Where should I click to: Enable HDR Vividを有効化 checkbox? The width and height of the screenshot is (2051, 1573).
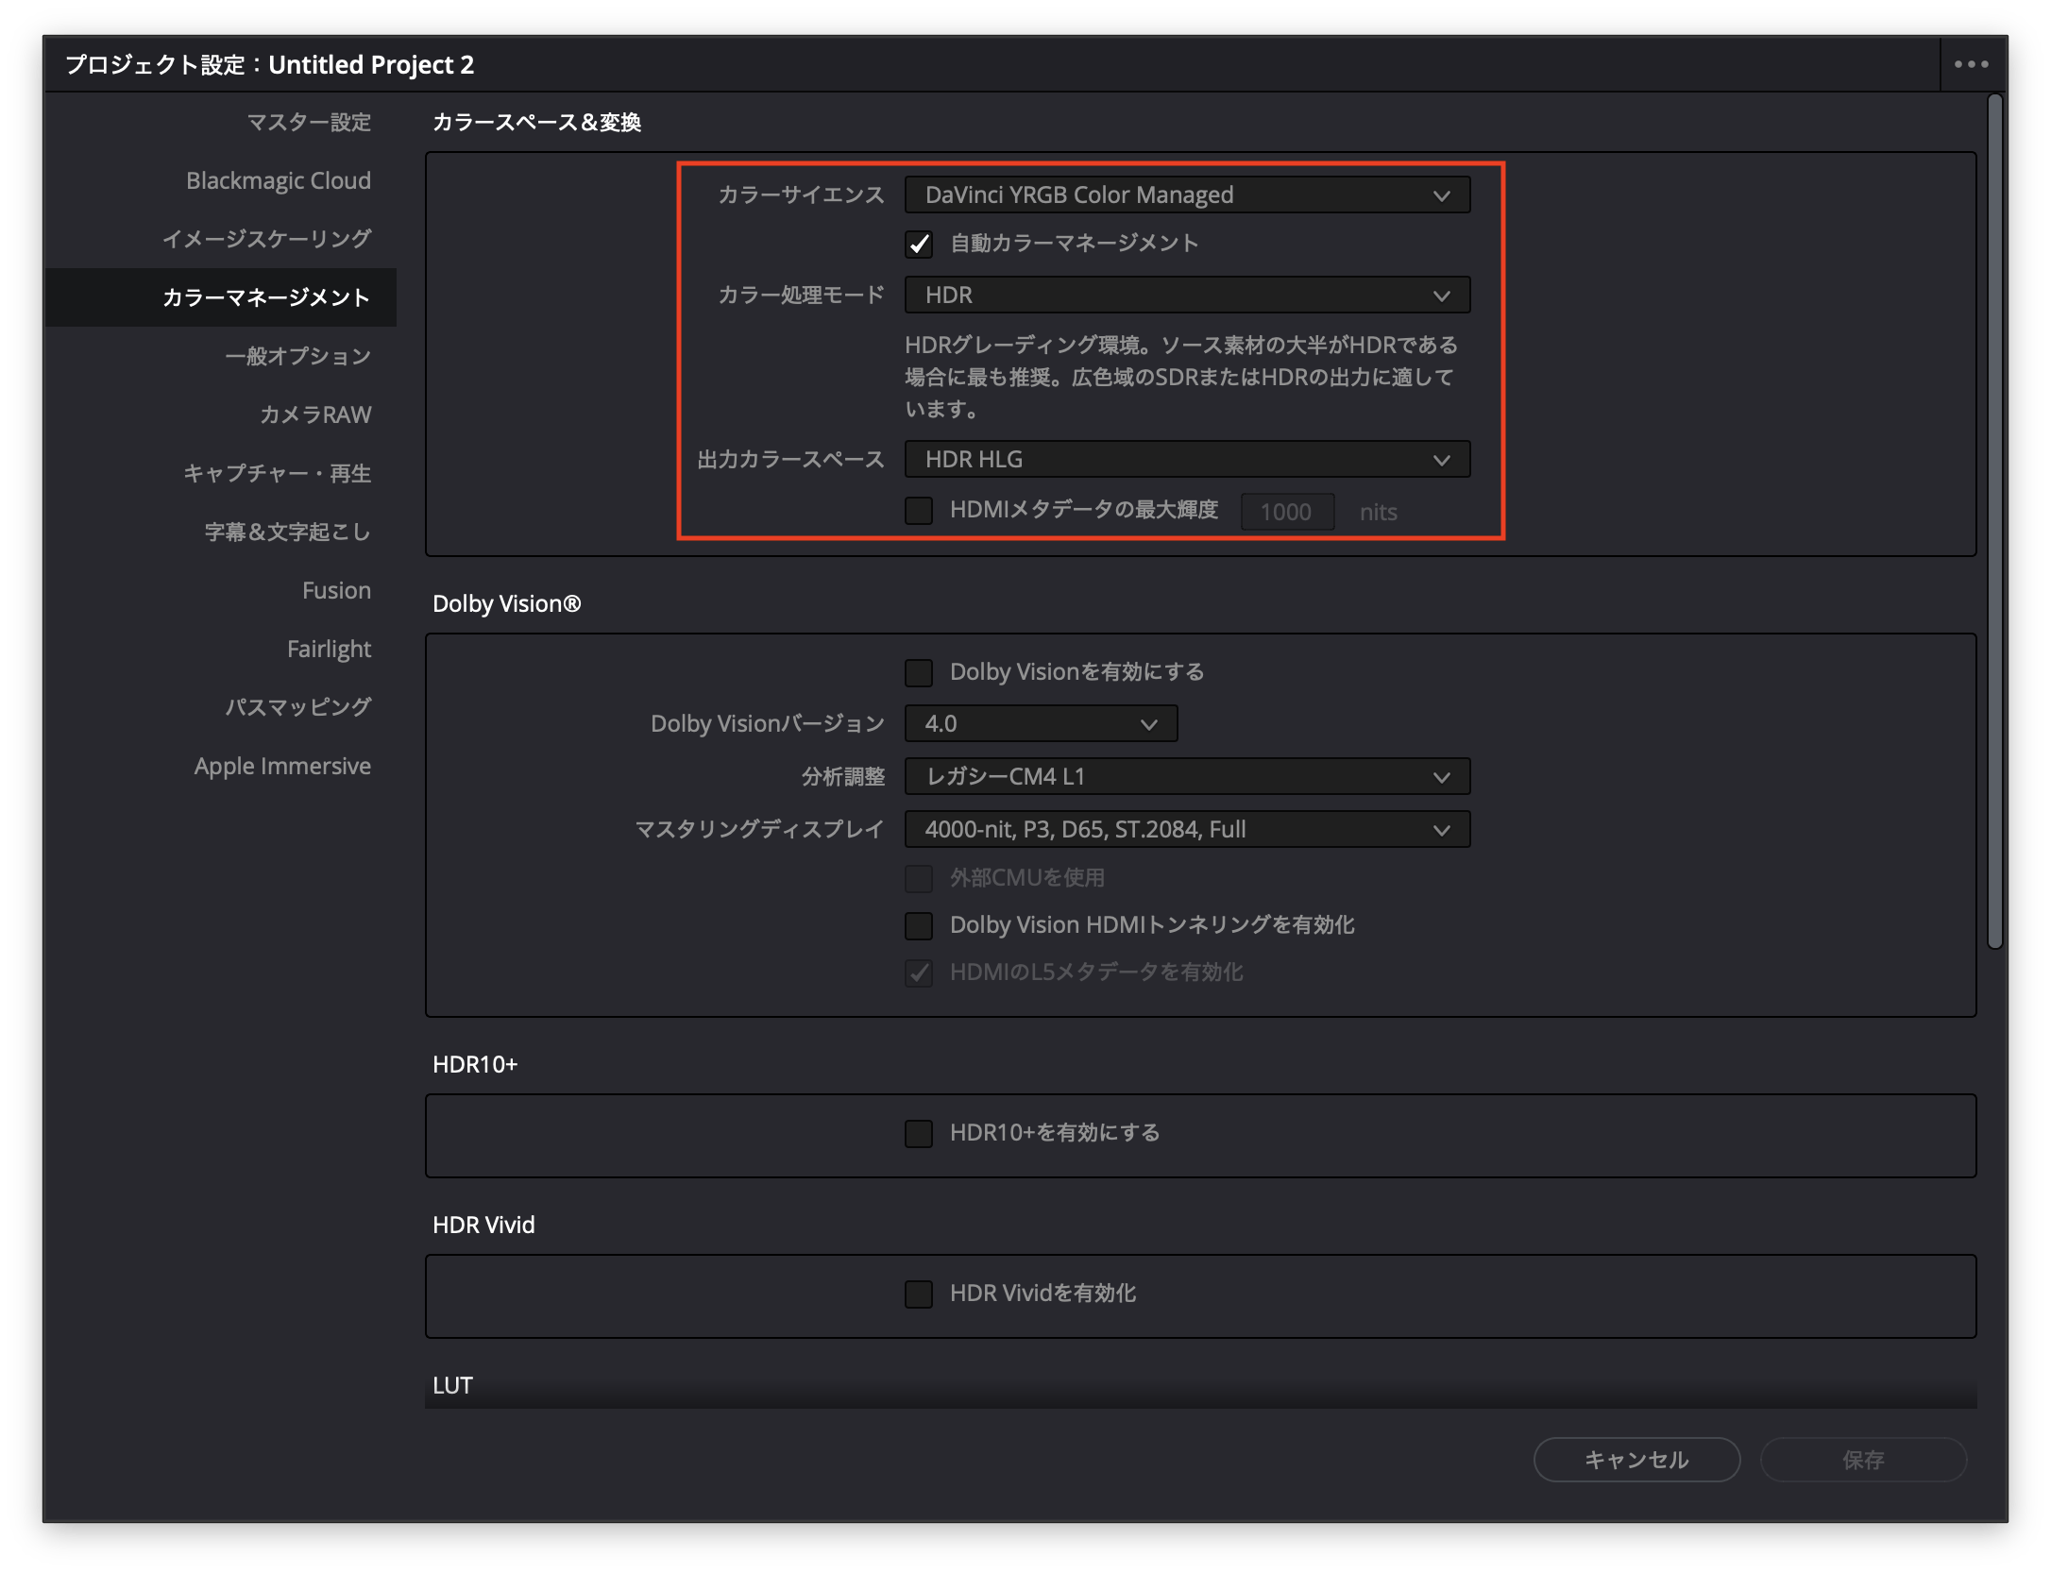coord(919,1294)
